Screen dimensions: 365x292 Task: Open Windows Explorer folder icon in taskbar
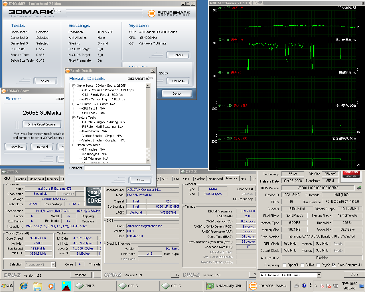(38, 286)
